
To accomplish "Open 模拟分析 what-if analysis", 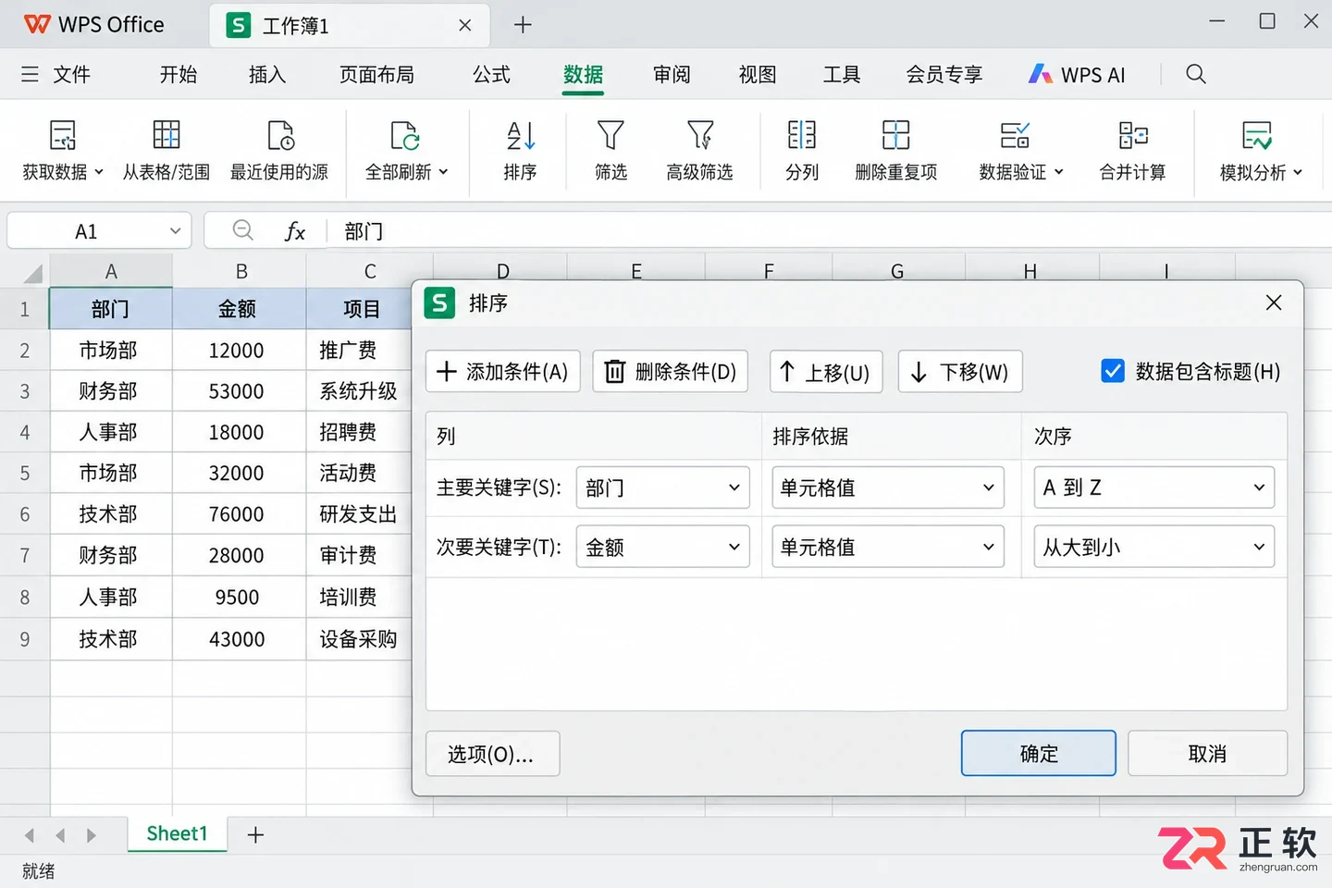I will click(x=1261, y=150).
